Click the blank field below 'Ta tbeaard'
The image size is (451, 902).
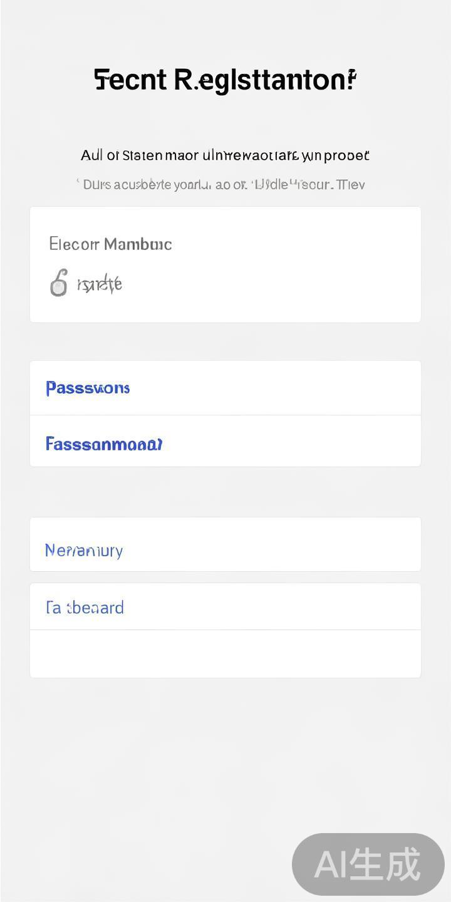coord(225,654)
